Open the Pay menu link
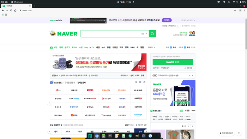 86,47
